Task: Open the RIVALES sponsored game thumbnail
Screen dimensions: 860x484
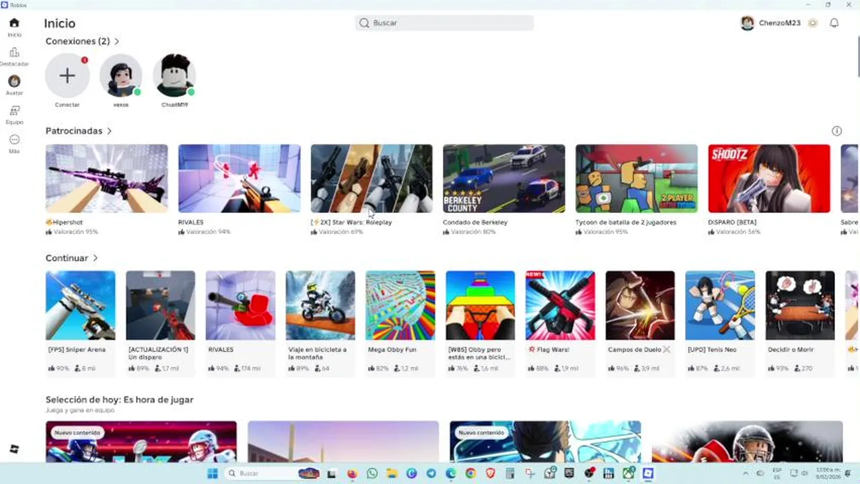Action: [239, 178]
